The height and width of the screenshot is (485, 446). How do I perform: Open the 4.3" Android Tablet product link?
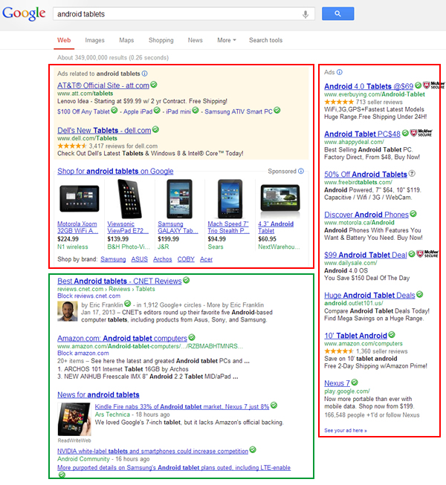(x=276, y=227)
